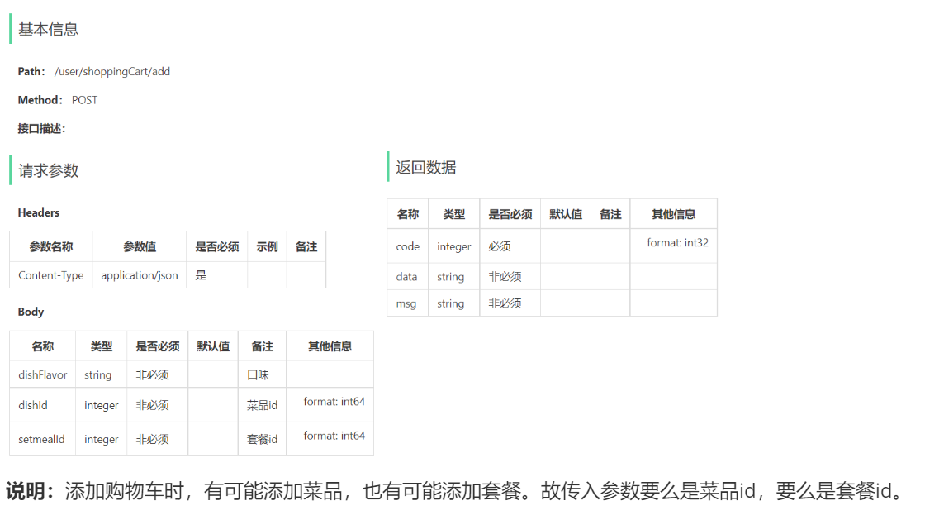Image resolution: width=925 pixels, height=515 pixels.
Task: Click the 口味 remark cell
Action: click(262, 374)
